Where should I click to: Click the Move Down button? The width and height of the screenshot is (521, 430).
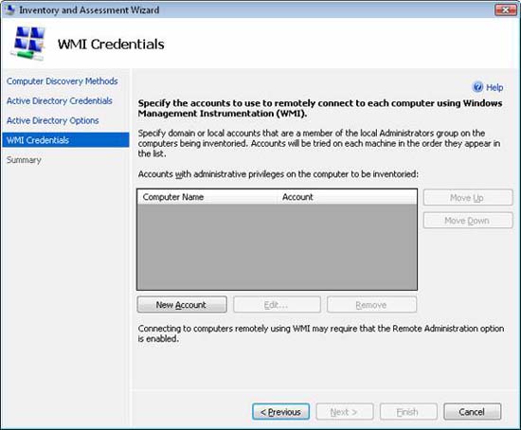coord(468,221)
